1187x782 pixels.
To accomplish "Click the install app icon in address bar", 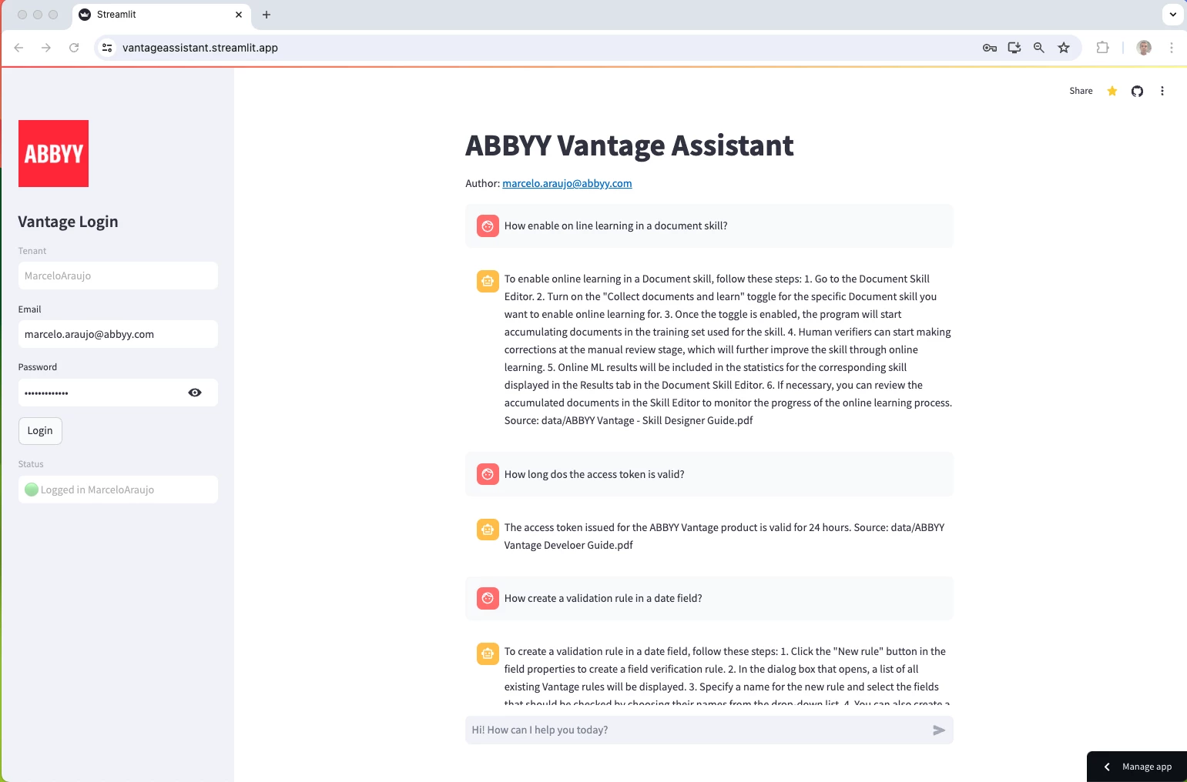I will click(1014, 48).
